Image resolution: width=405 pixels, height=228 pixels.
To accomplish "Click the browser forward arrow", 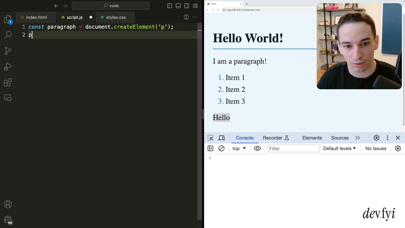I will click(x=212, y=10).
